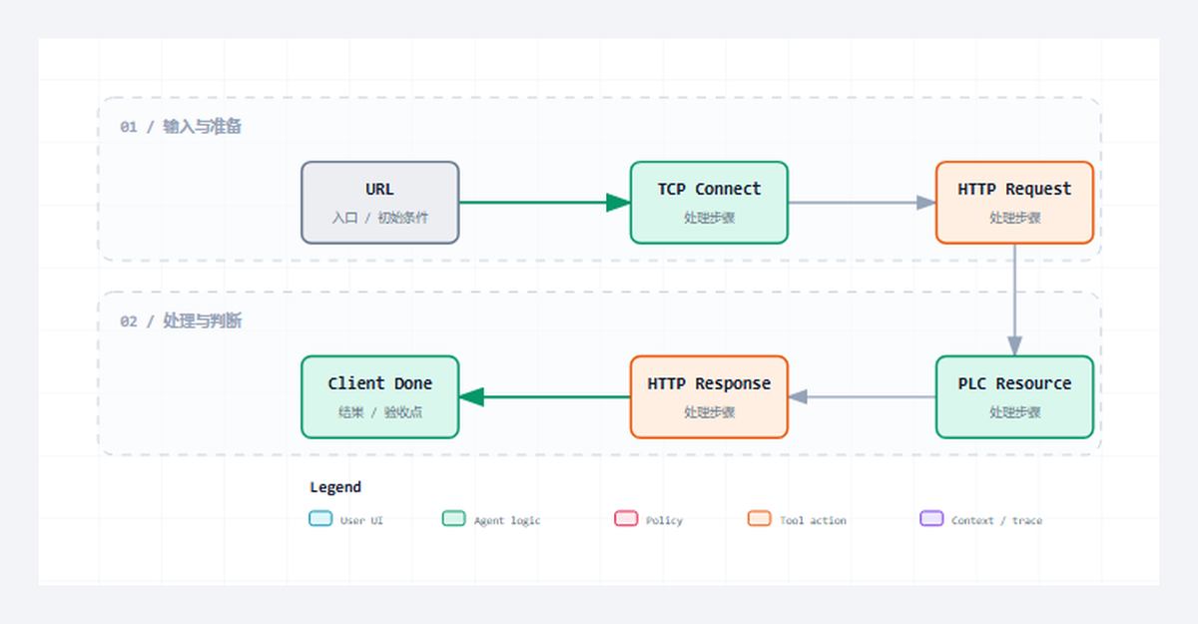Click the "User UI" legend label
Screen dimensions: 1198x624
pyautogui.click(x=361, y=520)
